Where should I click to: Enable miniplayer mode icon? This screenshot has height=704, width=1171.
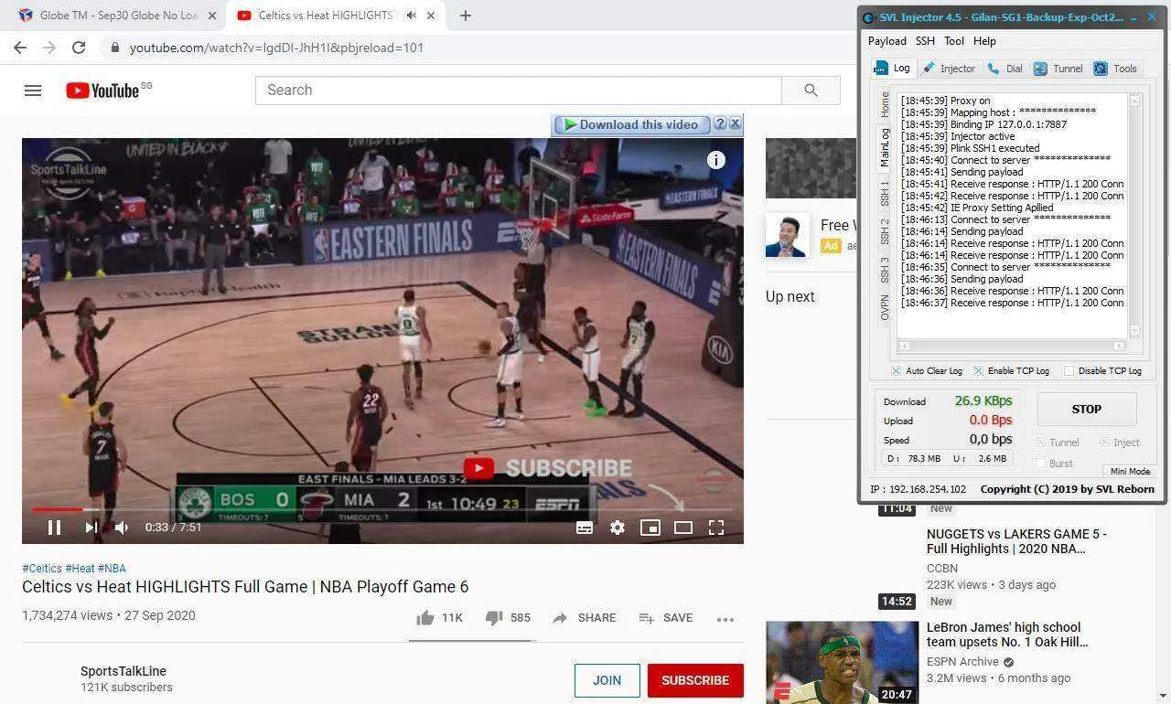[x=650, y=528]
